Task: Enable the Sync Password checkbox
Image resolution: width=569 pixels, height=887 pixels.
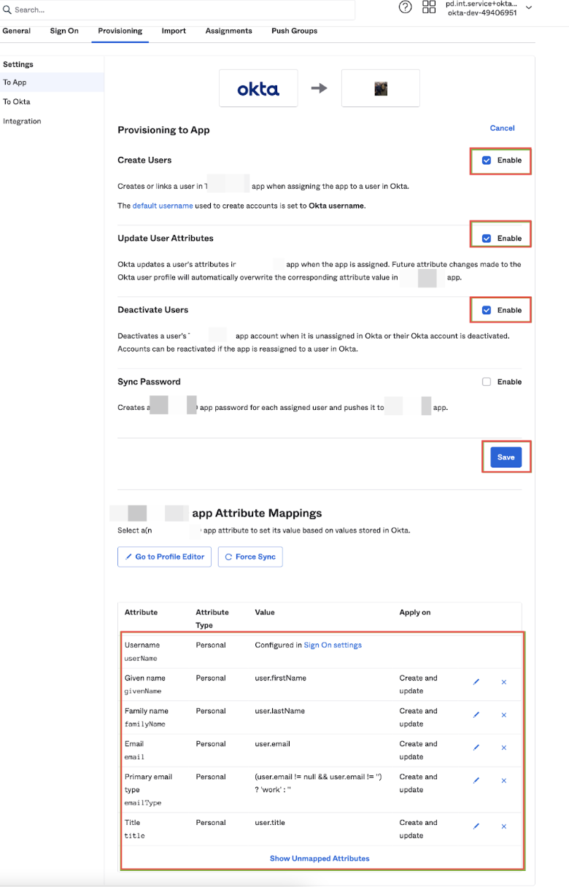Action: (487, 381)
